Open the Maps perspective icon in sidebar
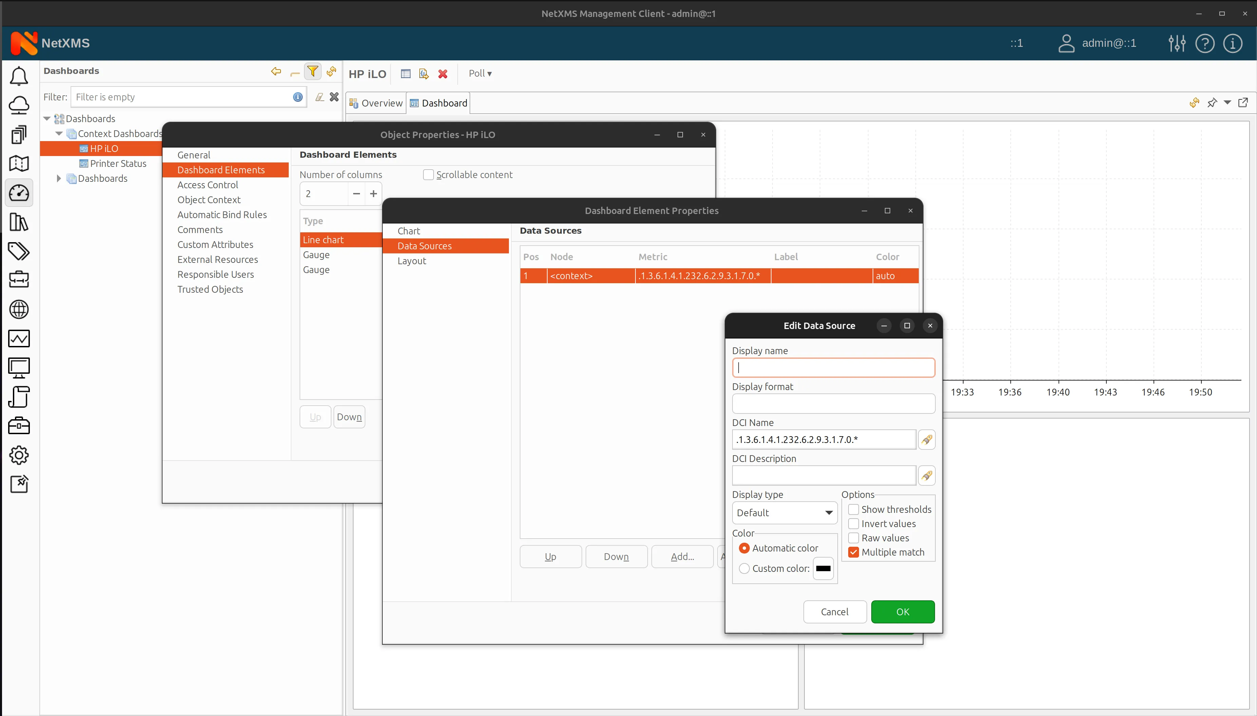Viewport: 1257px width, 716px height. pos(19,163)
